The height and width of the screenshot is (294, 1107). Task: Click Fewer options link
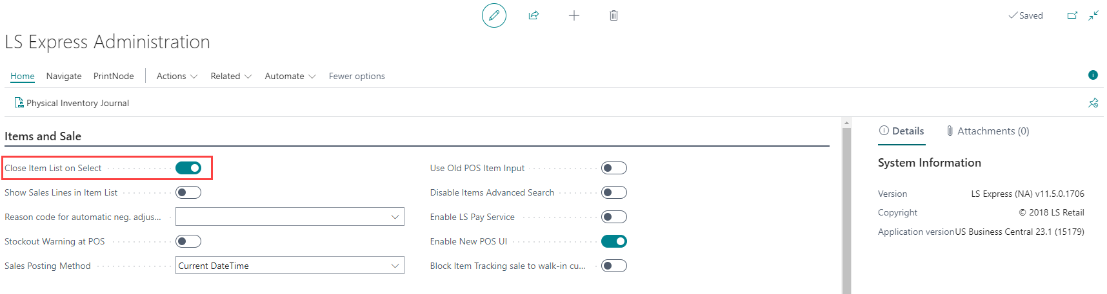tap(357, 76)
